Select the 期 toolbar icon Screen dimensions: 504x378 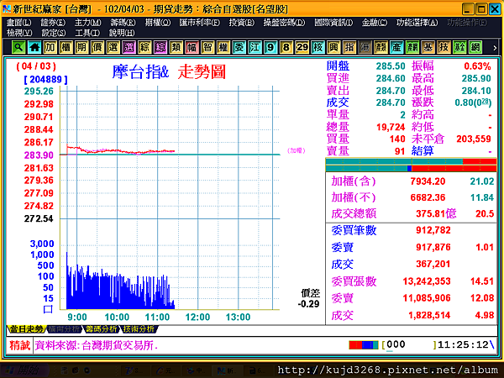(81, 48)
